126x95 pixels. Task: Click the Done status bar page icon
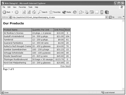[3, 92]
